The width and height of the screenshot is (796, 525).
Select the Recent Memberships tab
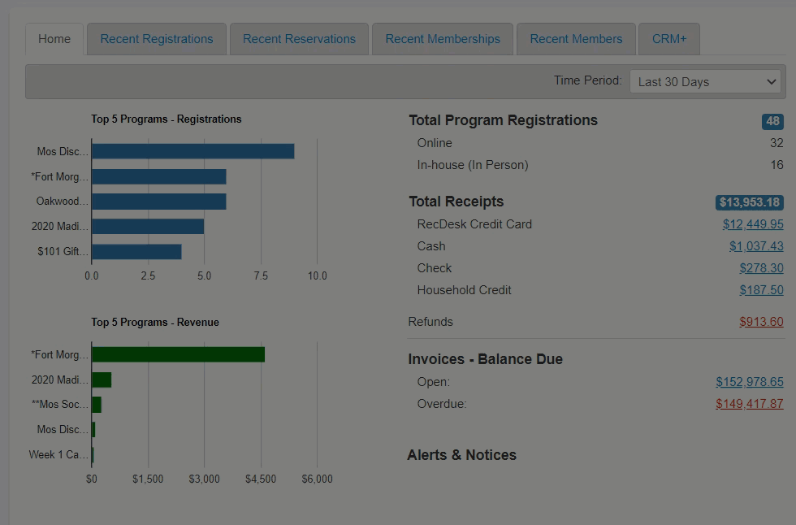point(443,39)
